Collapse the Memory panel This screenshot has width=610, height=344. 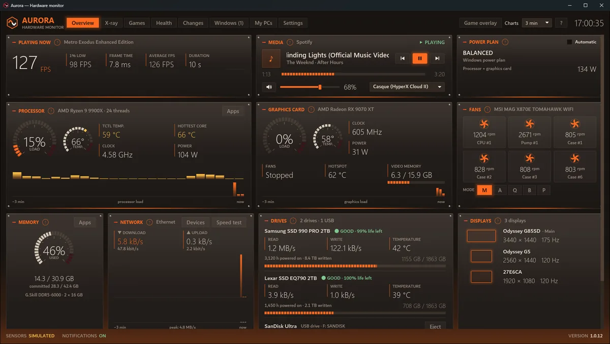14,222
